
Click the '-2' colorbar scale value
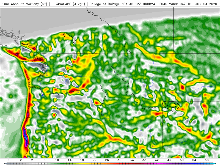[20, 160]
